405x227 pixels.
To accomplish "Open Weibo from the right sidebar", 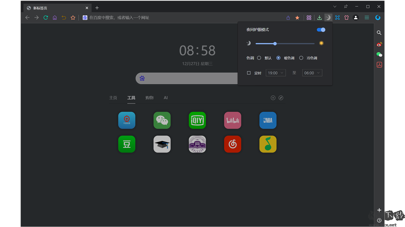I will pos(379,44).
